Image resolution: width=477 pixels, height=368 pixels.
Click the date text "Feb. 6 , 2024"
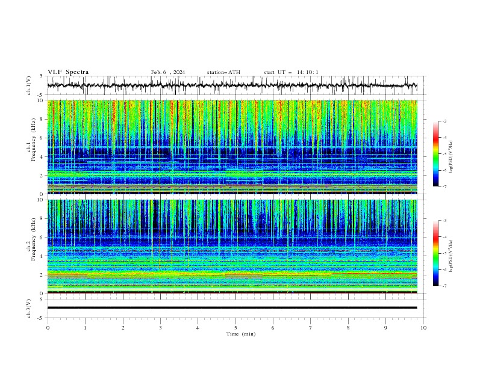pyautogui.click(x=168, y=72)
